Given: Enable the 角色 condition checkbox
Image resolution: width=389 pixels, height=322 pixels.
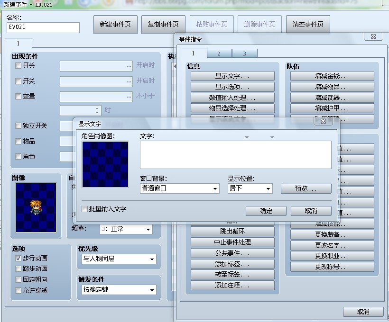Looking at the screenshot, I should (x=18, y=157).
